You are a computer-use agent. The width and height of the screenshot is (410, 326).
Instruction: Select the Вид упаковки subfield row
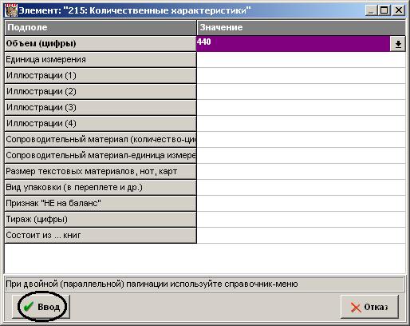point(101,188)
